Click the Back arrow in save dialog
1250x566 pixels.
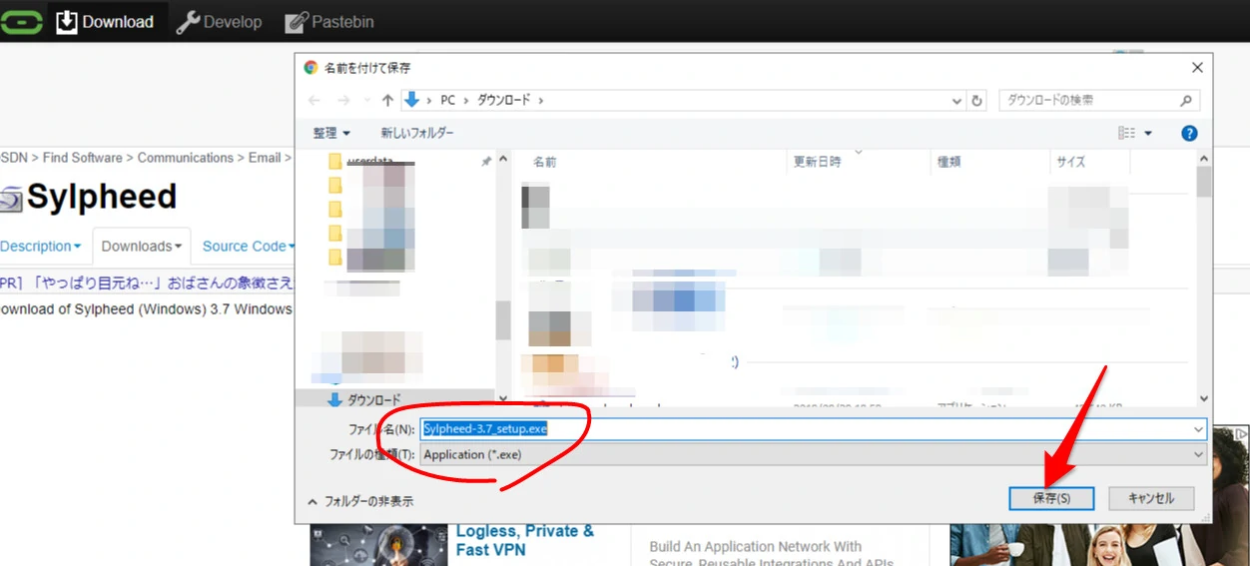pyautogui.click(x=314, y=101)
